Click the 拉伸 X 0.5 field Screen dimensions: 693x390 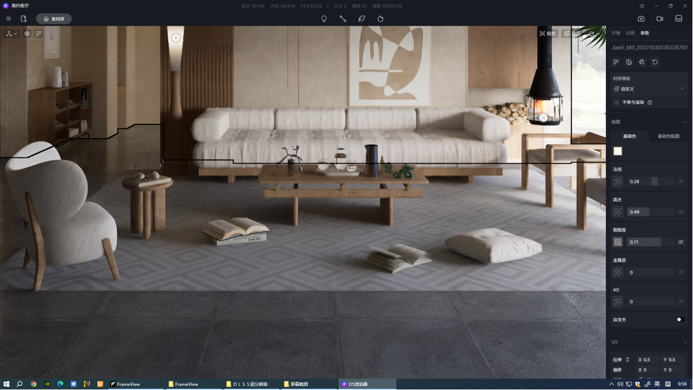click(648, 360)
